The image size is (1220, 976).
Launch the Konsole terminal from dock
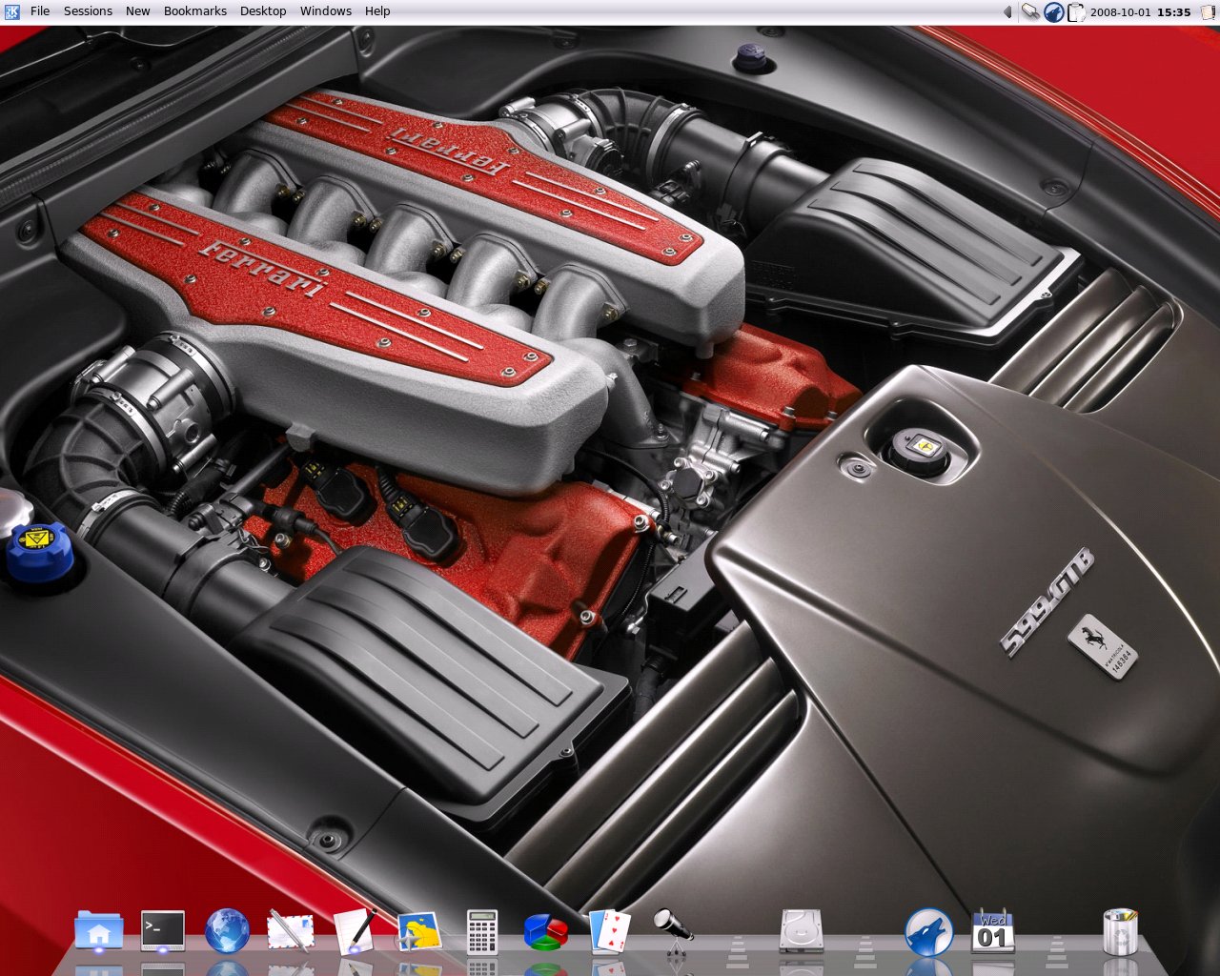point(163,931)
